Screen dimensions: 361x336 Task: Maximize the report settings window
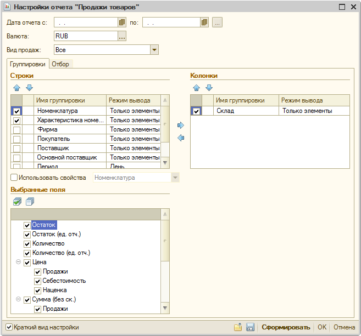[342, 7]
